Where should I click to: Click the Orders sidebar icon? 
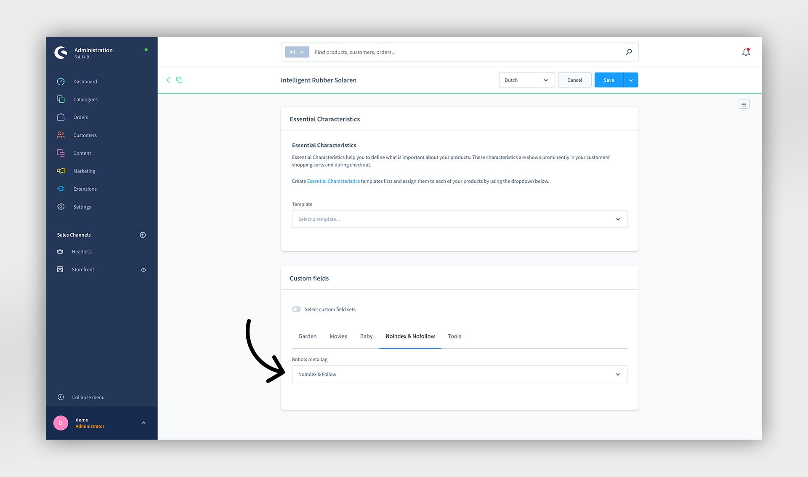click(x=61, y=117)
